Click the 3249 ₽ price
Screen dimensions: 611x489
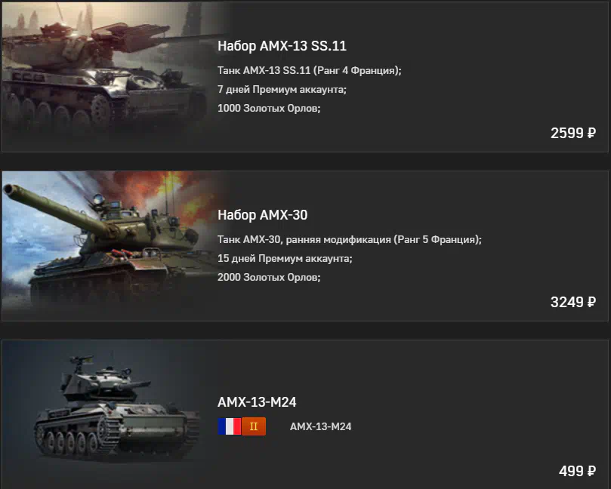572,302
